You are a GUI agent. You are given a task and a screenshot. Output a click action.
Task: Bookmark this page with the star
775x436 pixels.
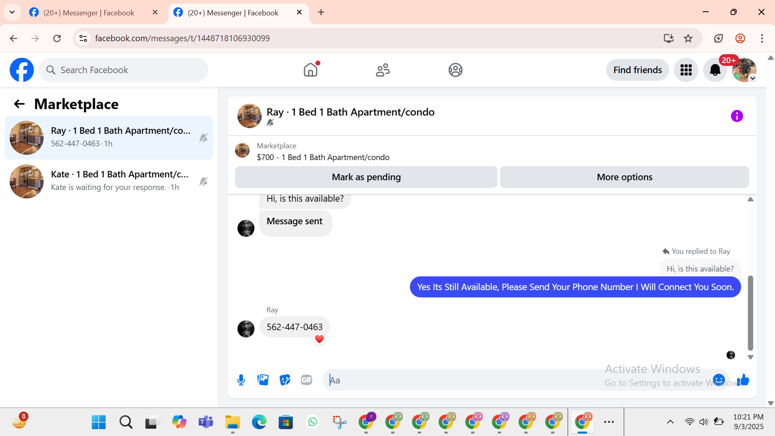pyautogui.click(x=688, y=38)
